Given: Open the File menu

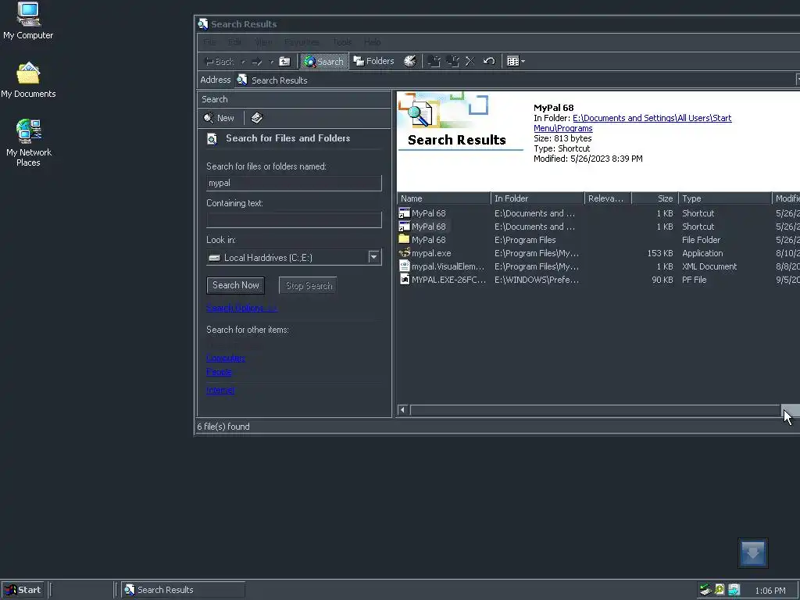Looking at the screenshot, I should point(209,42).
